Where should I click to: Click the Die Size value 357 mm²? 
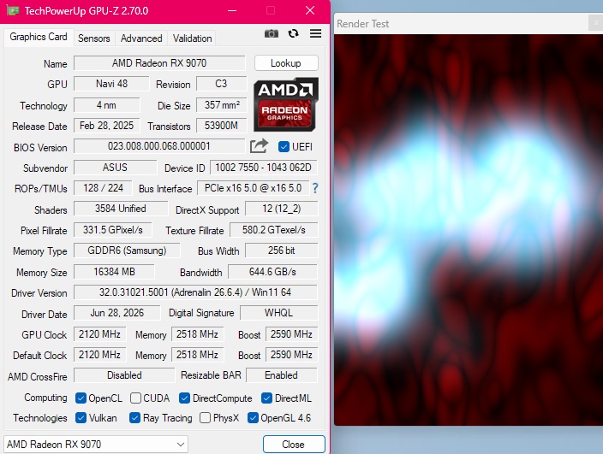[221, 105]
